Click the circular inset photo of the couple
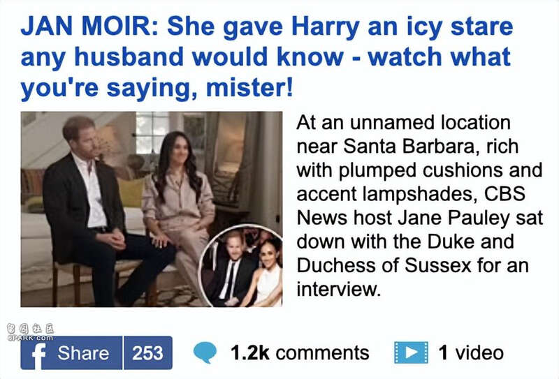Screen dimensions: 559x379 click(241, 266)
